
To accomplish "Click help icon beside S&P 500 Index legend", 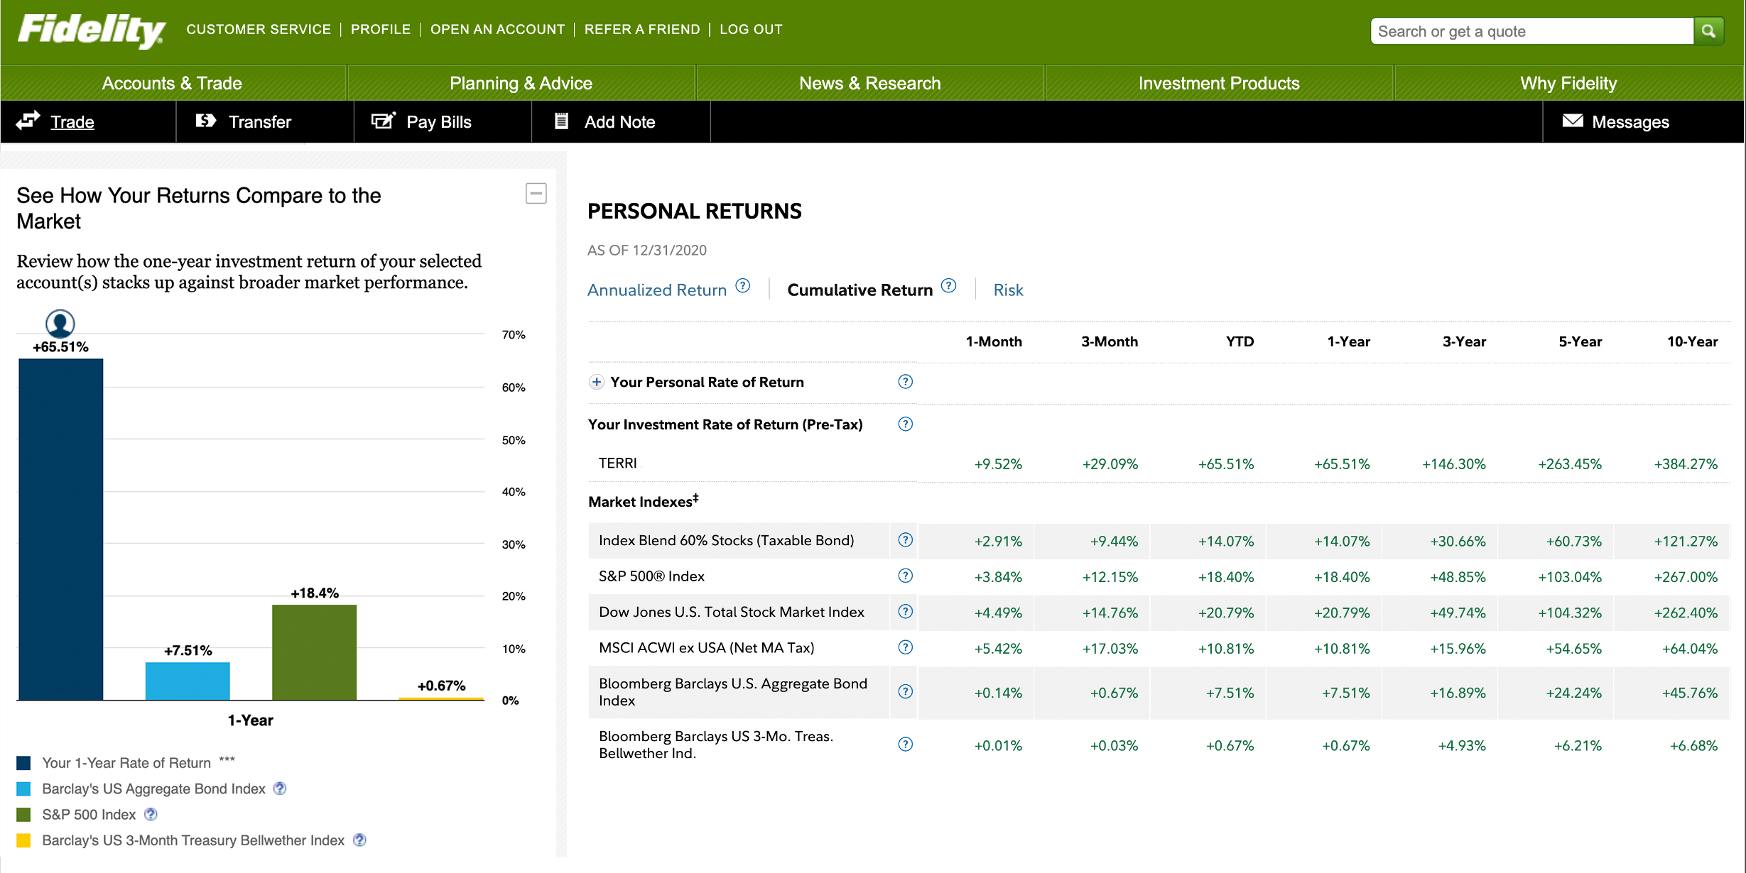I will pos(151,814).
